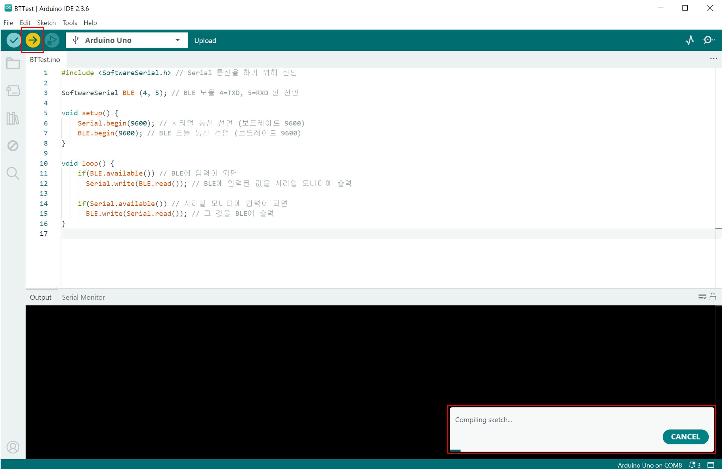Open the Library Manager books icon
The width and height of the screenshot is (722, 469).
(13, 118)
